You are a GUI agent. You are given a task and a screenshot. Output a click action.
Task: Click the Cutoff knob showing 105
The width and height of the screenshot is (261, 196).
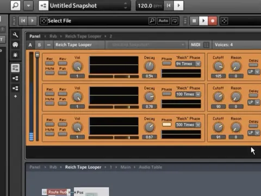pos(218,66)
